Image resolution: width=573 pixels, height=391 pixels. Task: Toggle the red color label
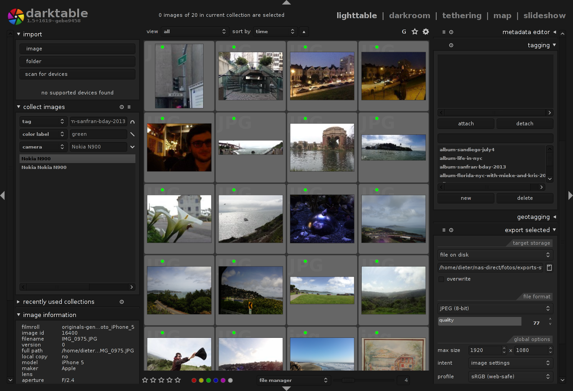coord(194,381)
